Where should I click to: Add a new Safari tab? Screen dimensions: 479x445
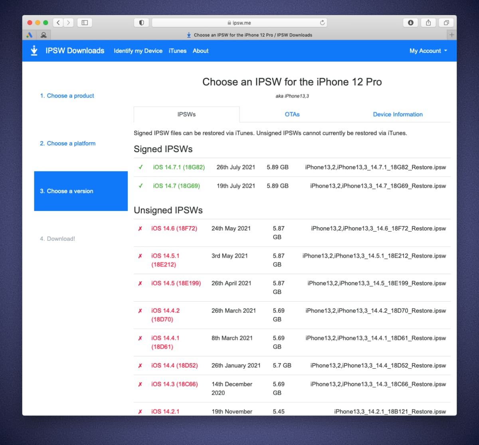pos(451,35)
